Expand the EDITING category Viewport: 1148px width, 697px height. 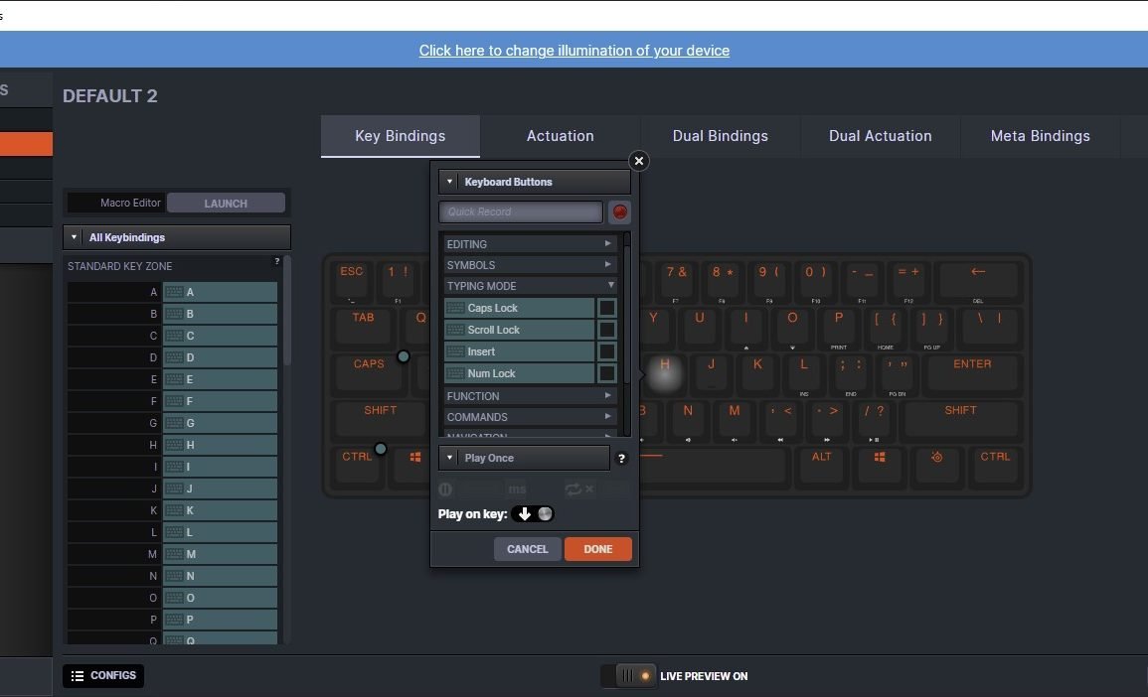530,244
